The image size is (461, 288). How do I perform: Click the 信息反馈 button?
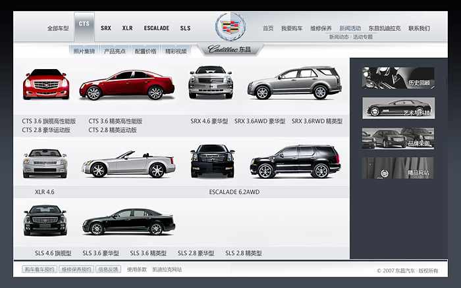pos(108,269)
